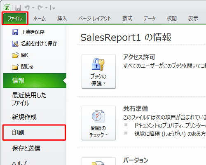Open the Redo history dropdown arrow
The width and height of the screenshot is (206, 165).
coord(46,8)
